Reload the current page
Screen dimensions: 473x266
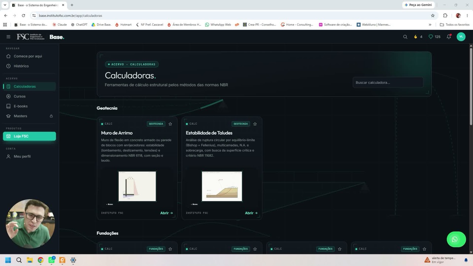(x=23, y=16)
